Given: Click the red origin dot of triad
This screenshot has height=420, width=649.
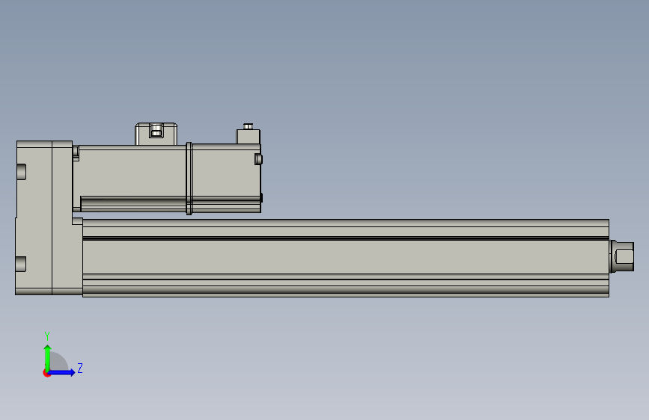Looking at the screenshot, I should point(46,373).
